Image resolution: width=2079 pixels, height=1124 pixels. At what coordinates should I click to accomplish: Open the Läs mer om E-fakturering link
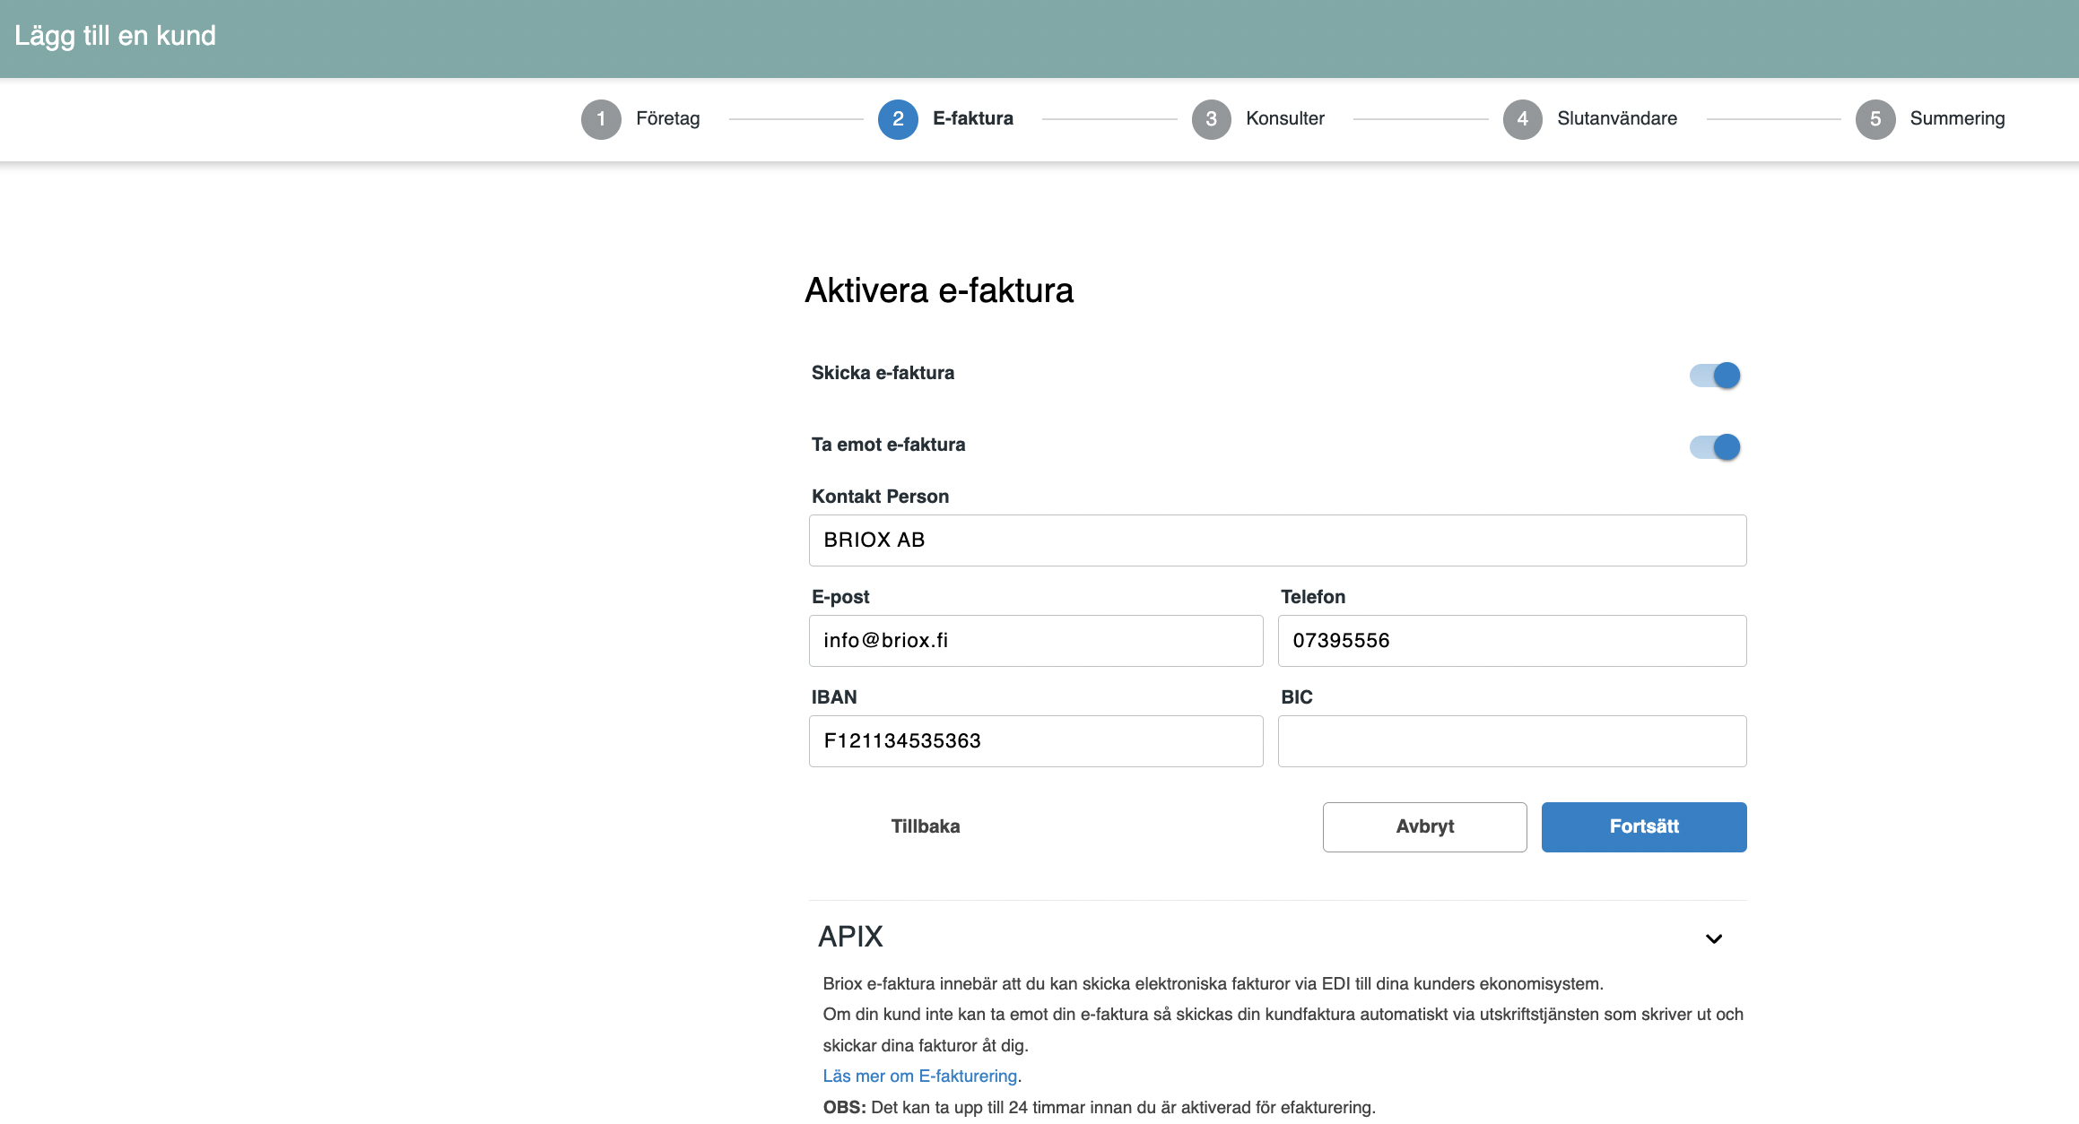point(920,1076)
